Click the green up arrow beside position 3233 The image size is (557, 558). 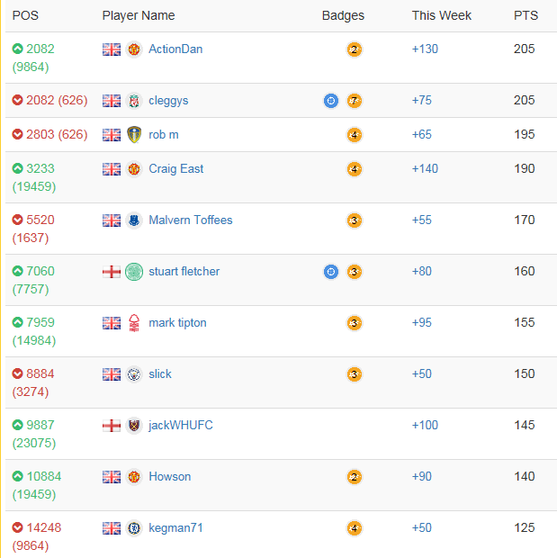pos(18,169)
